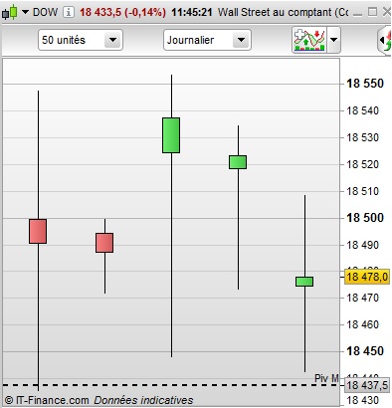Open the dropdown arrow beside DOW

[x=25, y=12]
